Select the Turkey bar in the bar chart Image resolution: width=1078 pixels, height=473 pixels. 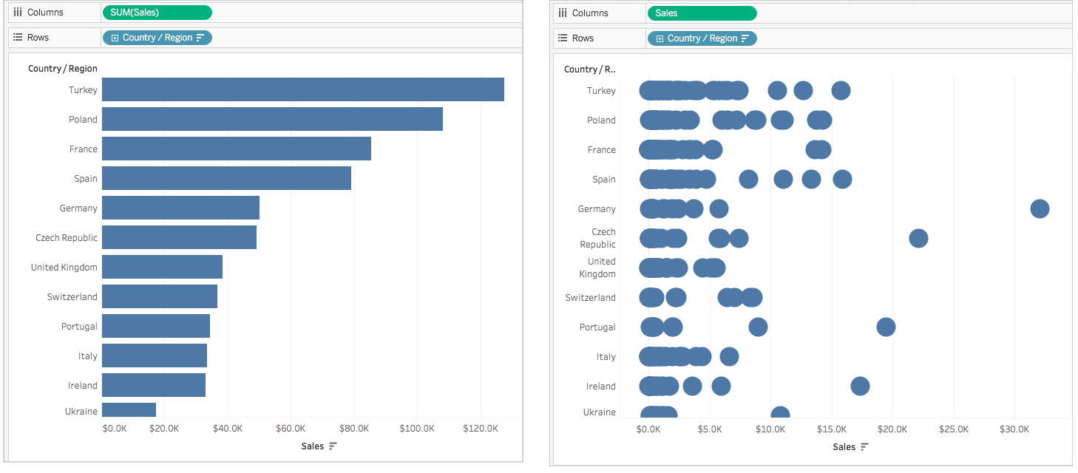pos(303,89)
